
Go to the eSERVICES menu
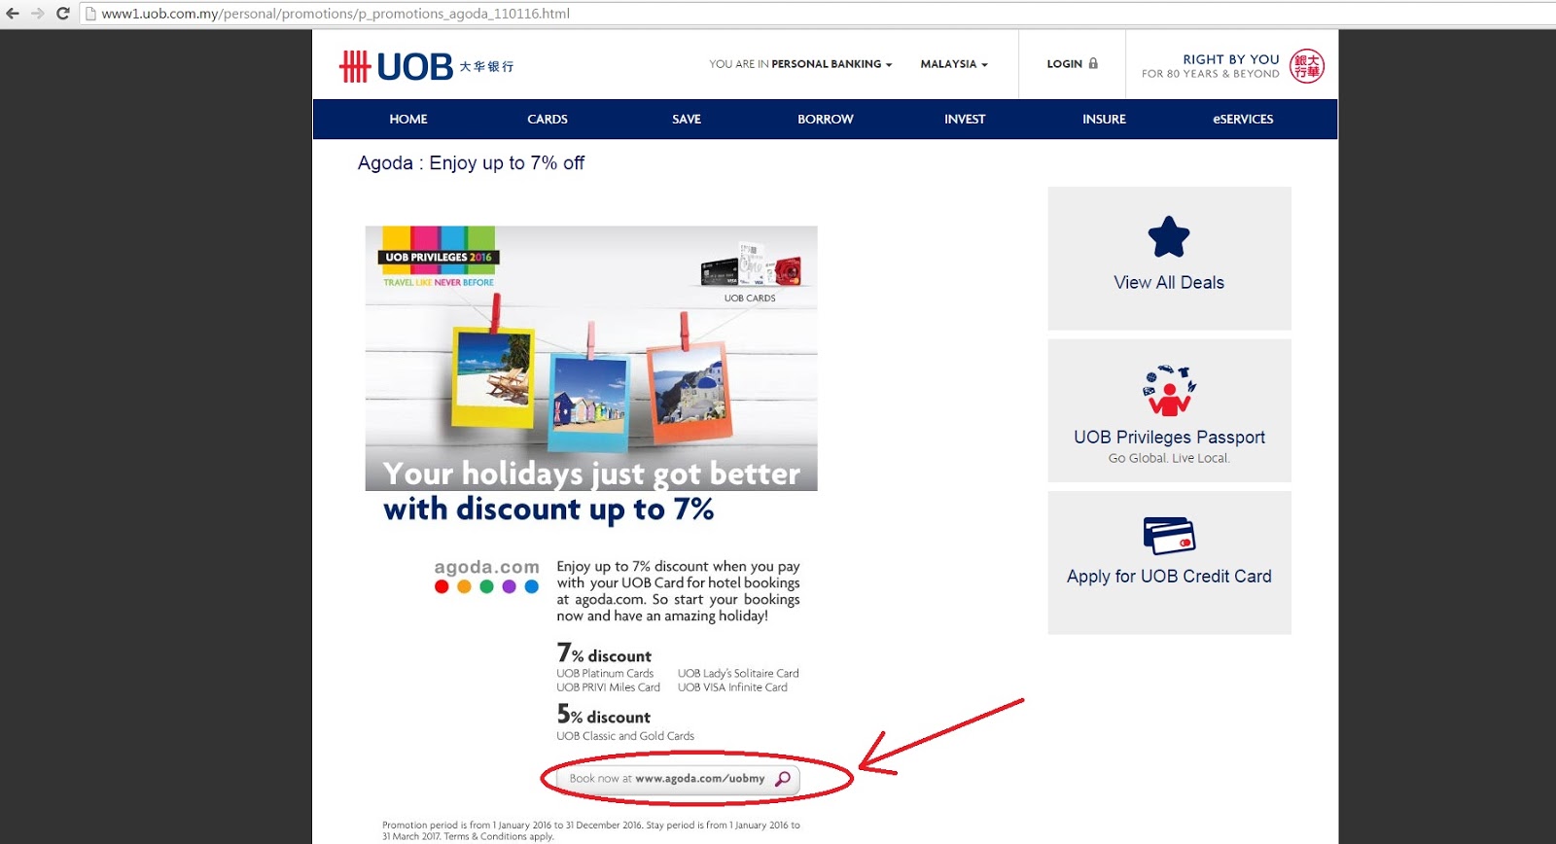(1243, 119)
